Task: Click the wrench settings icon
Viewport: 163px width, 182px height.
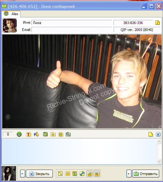Action: (x=82, y=174)
